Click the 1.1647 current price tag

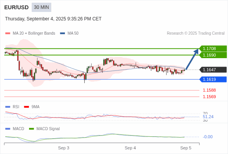pyautogui.click(x=213, y=70)
